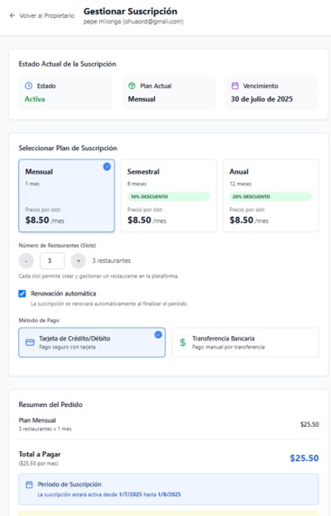
Task: Click the email 'pepe milonga (ohuaord@gmail.com)'
Action: click(133, 22)
